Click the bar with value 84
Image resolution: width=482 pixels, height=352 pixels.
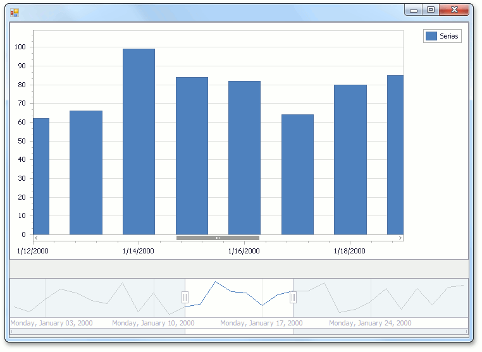tap(192, 155)
